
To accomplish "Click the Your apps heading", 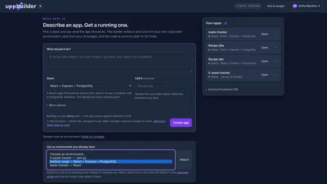I will pos(213,23).
